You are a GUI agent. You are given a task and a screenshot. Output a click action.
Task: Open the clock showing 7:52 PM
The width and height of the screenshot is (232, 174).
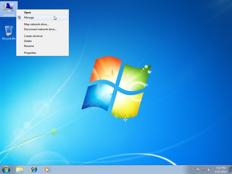tap(220, 170)
